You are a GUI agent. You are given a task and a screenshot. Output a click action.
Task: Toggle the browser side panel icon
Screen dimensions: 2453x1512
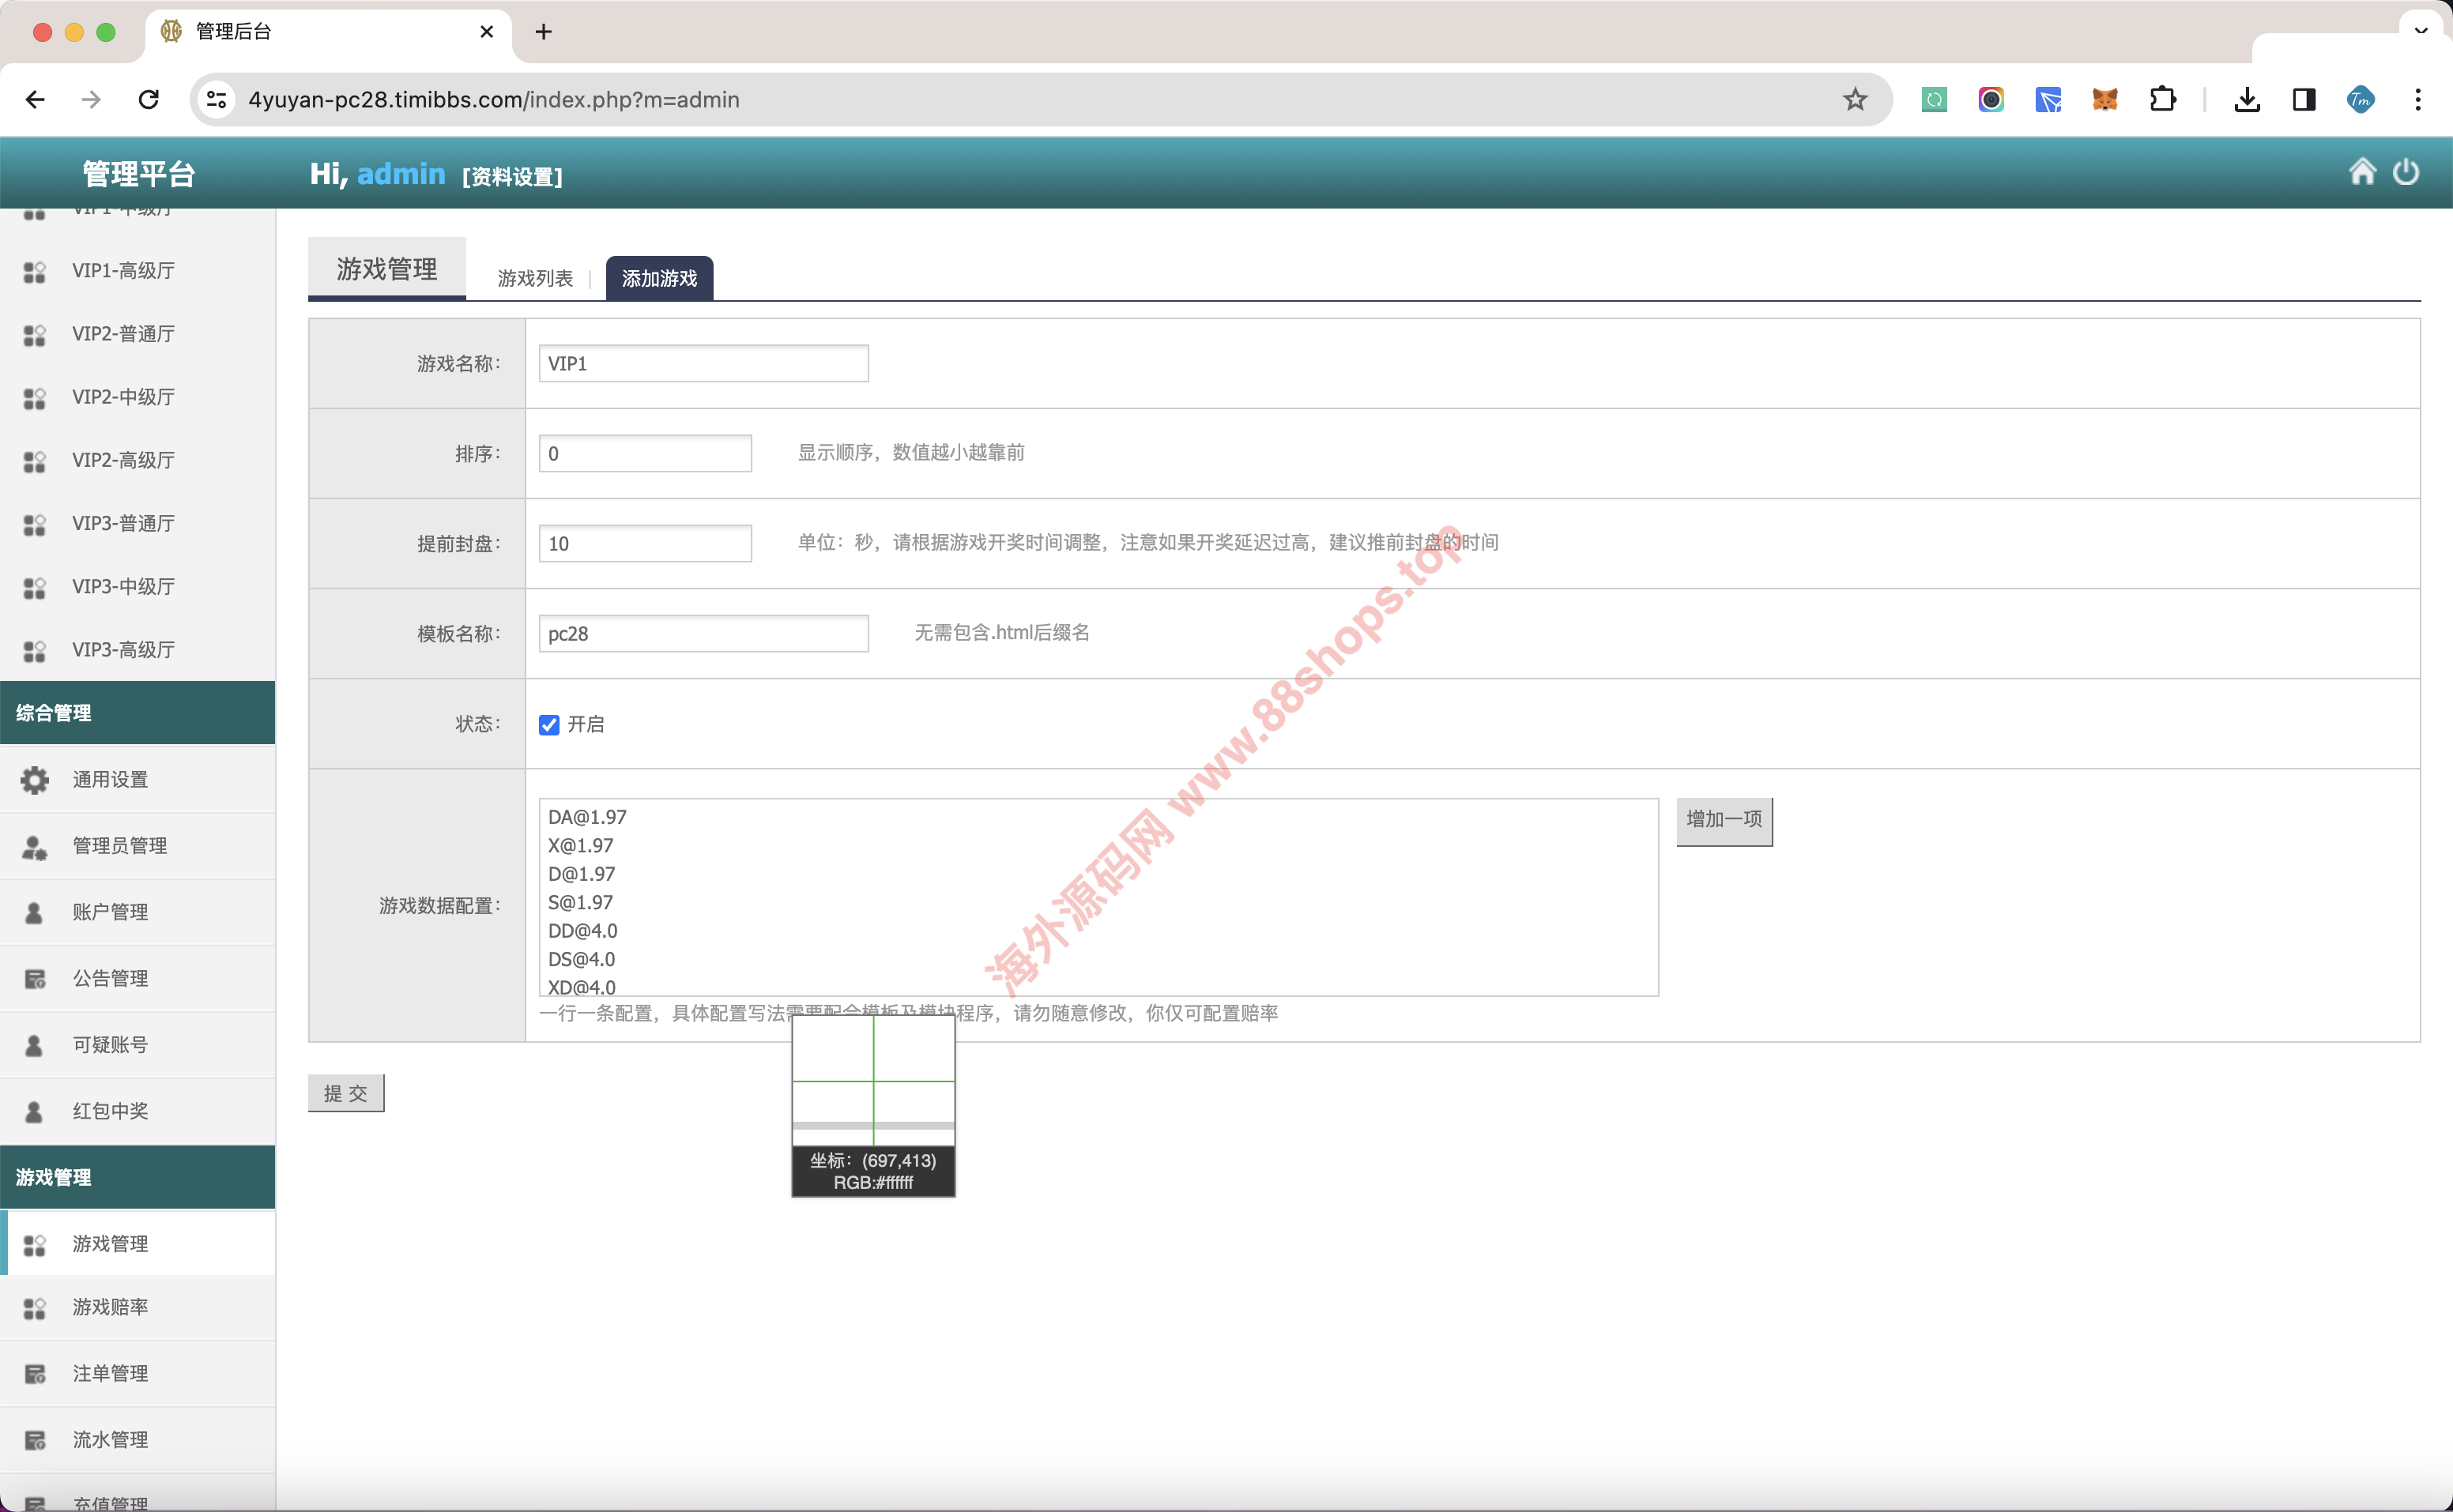(x=2304, y=99)
